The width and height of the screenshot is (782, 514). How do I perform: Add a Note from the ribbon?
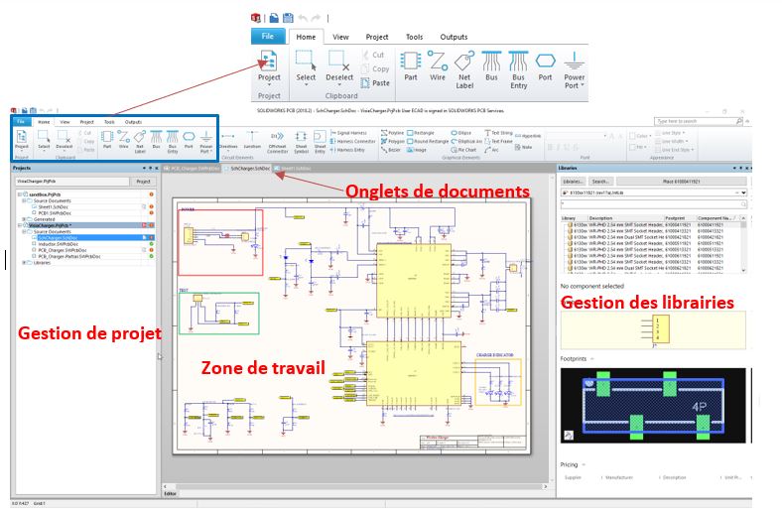click(x=524, y=147)
